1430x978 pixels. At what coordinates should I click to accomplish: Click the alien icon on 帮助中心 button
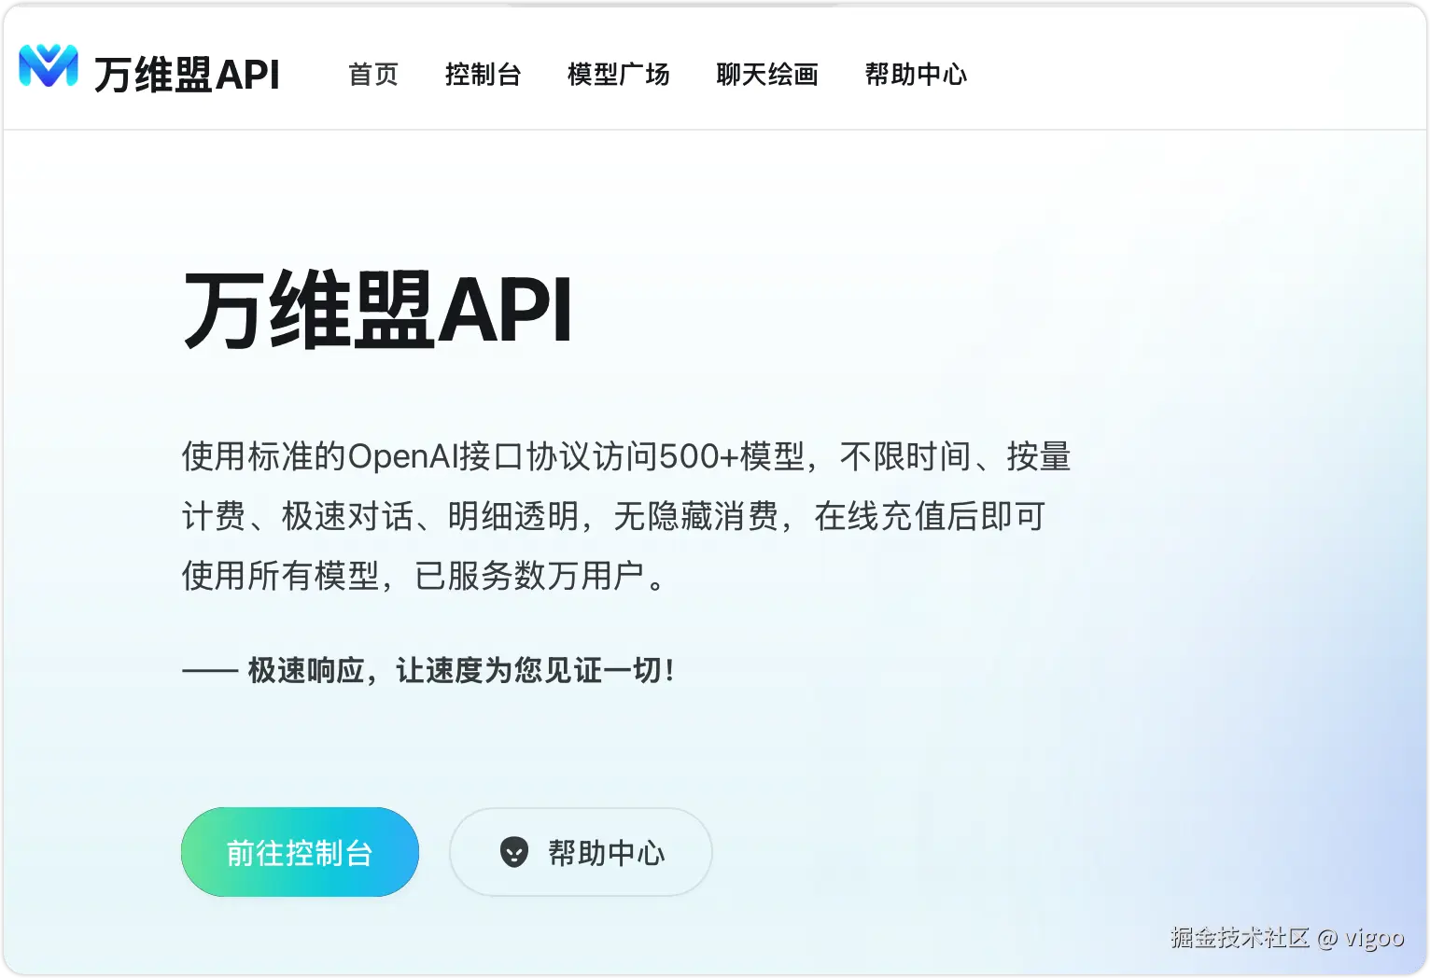tap(512, 851)
